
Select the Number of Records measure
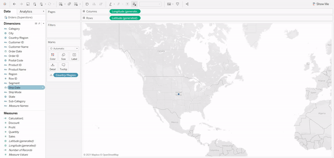(20, 150)
